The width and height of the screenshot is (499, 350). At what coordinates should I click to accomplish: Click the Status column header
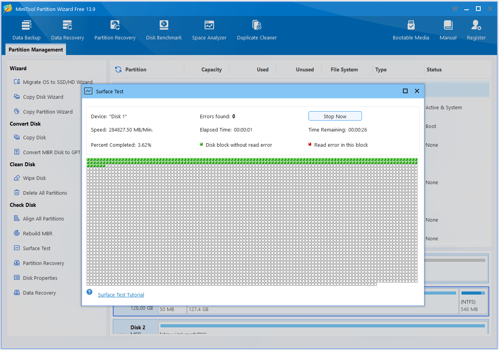(434, 69)
